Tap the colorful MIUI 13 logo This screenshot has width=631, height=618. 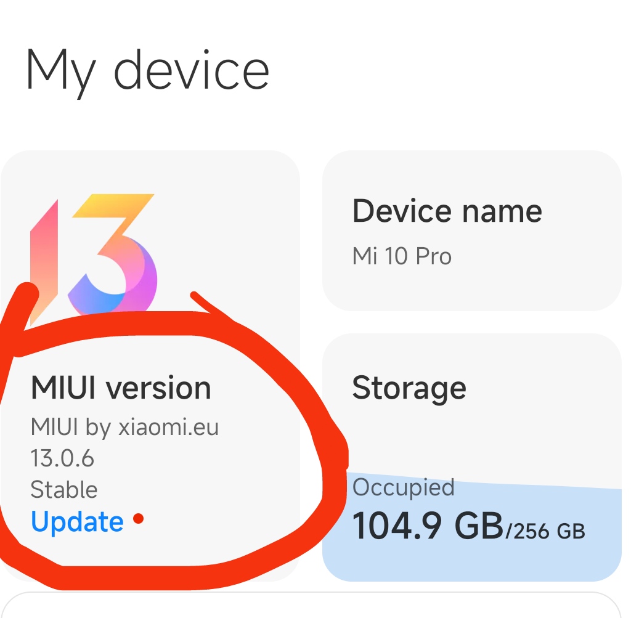point(94,258)
